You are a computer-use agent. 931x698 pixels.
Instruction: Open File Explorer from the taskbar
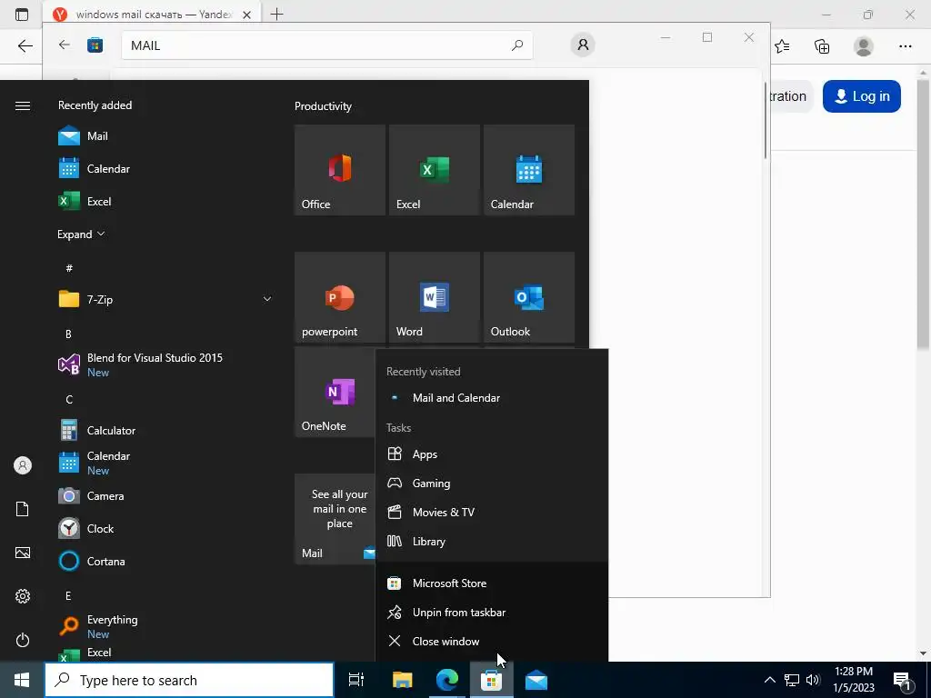click(x=402, y=680)
